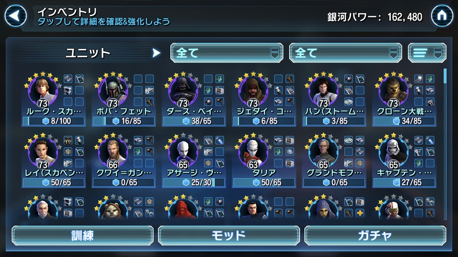Open the Darth Vader character portrait
The width and height of the screenshot is (458, 257).
pos(183,90)
